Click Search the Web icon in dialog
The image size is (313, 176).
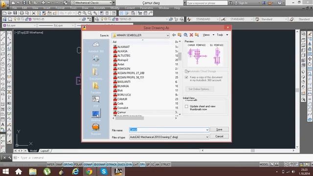click(x=185, y=35)
